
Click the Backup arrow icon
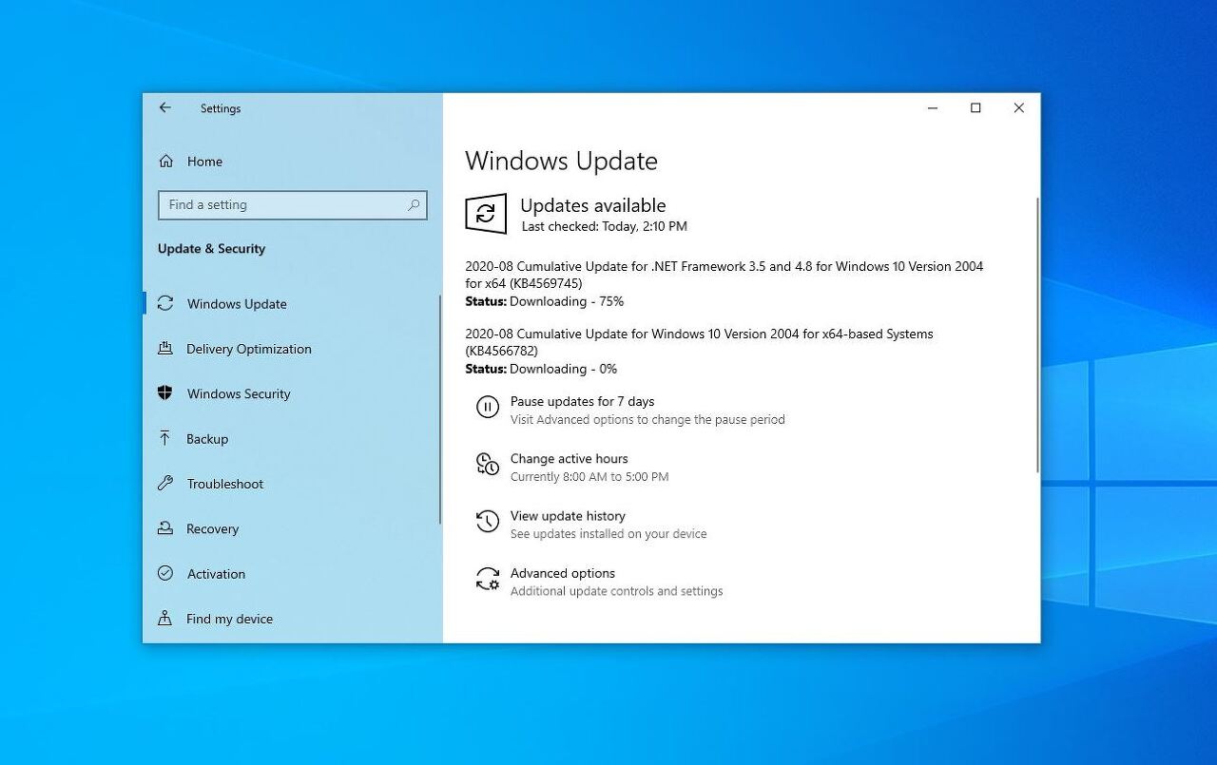pyautogui.click(x=165, y=438)
